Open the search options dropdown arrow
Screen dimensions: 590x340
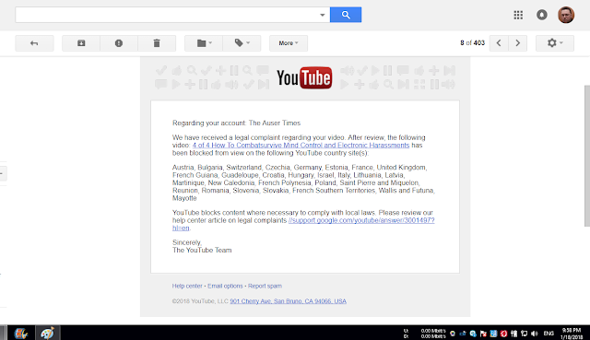pyautogui.click(x=322, y=15)
